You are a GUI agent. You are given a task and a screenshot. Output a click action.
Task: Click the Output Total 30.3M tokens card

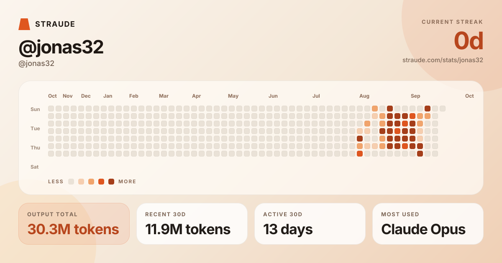[74, 224]
